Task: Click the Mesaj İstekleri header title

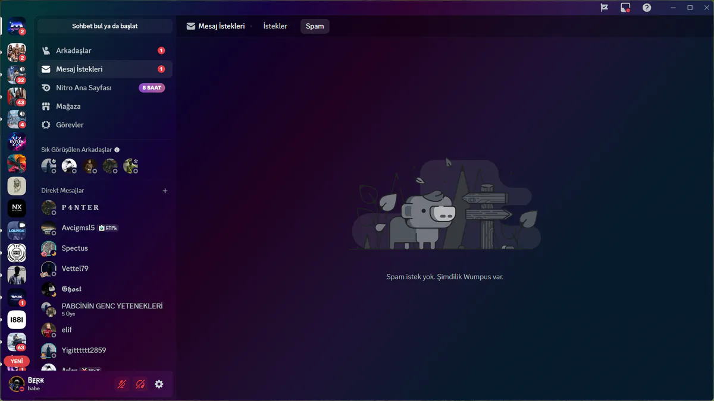Action: [221, 26]
